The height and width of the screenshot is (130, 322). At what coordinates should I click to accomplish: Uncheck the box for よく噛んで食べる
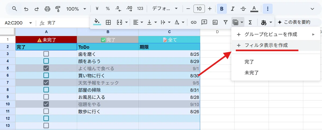[x=46, y=68]
